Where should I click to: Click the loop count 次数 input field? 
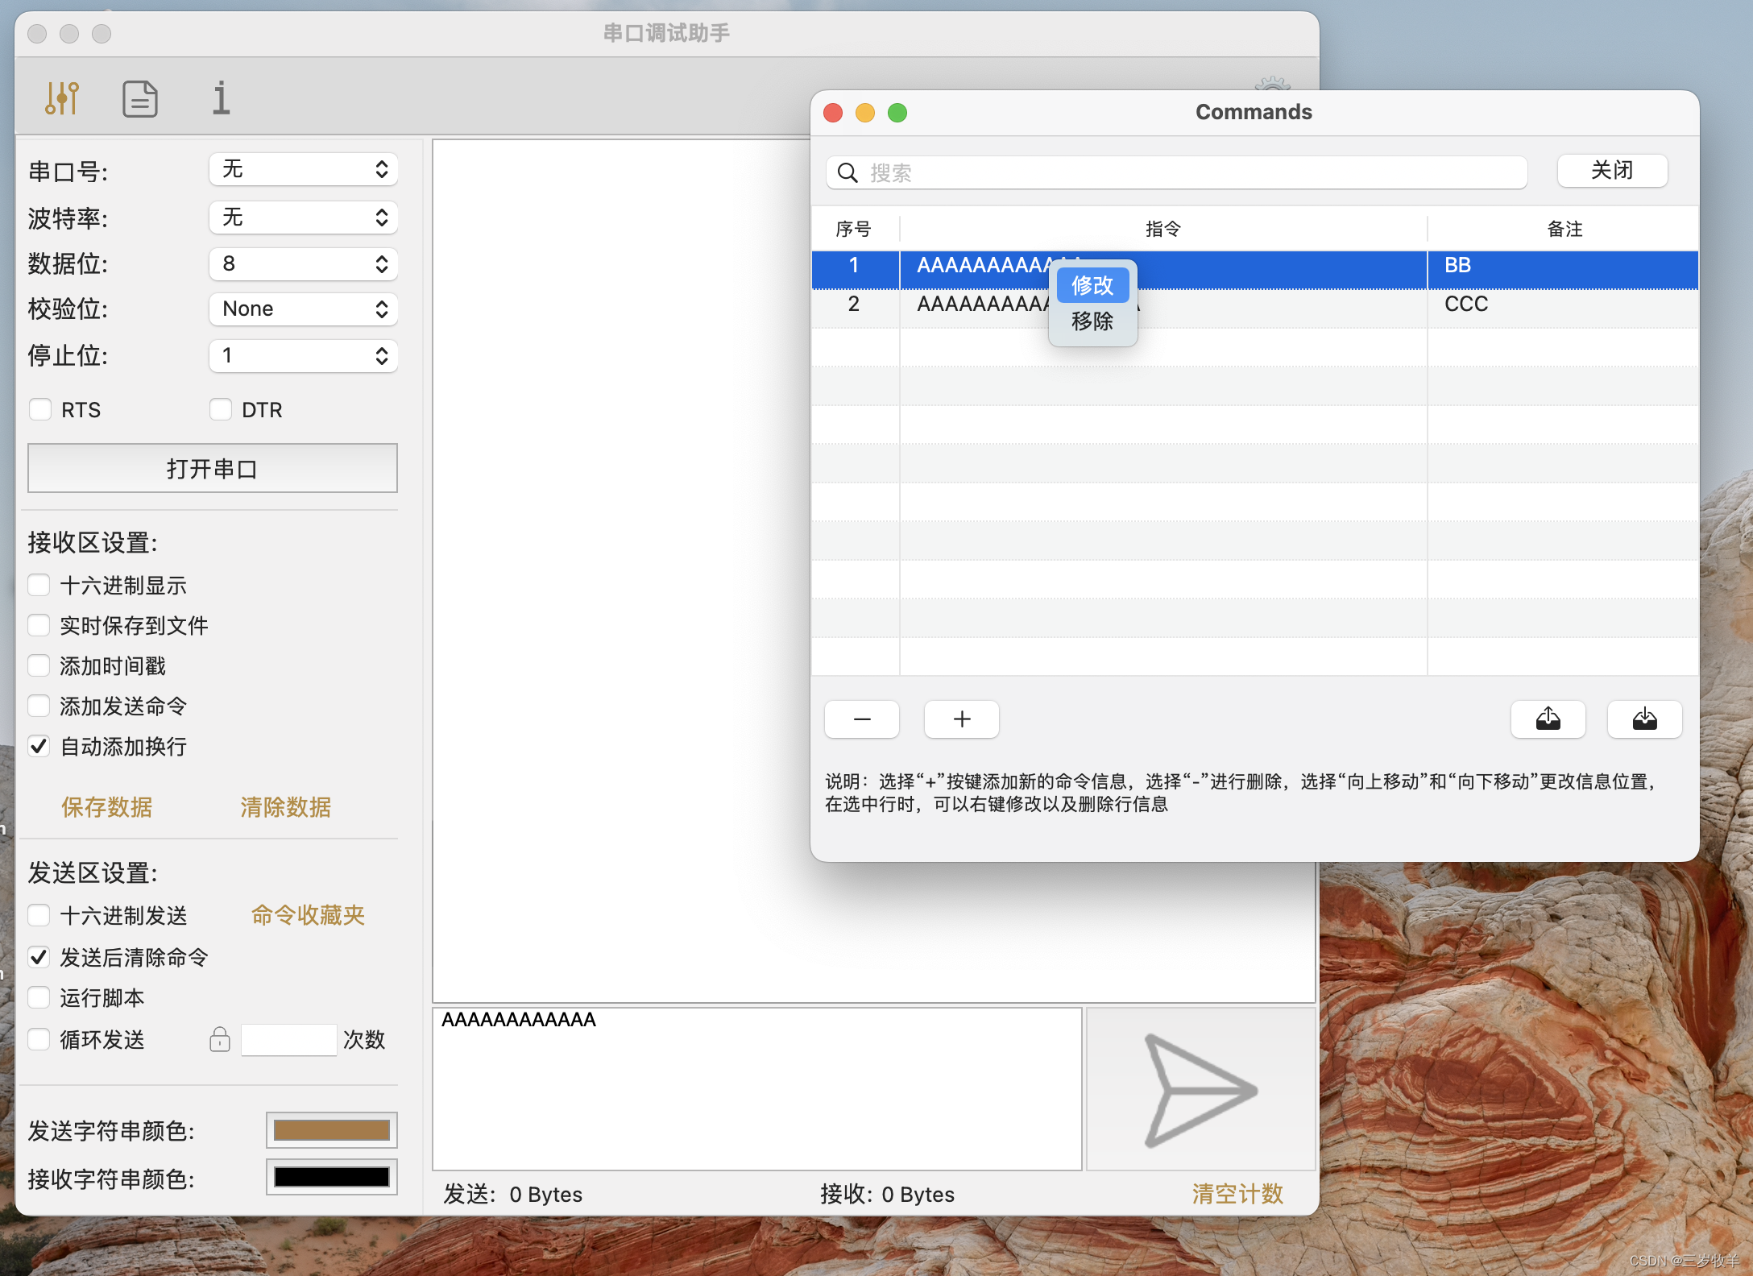(288, 1039)
